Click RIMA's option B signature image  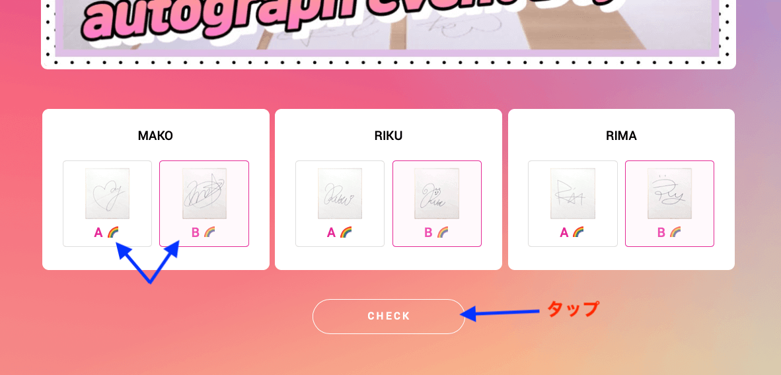[x=669, y=193]
